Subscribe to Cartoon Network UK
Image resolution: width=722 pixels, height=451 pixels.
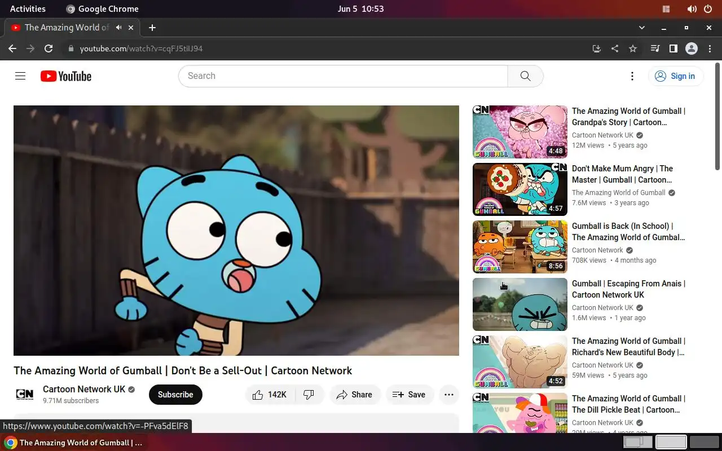pyautogui.click(x=175, y=395)
